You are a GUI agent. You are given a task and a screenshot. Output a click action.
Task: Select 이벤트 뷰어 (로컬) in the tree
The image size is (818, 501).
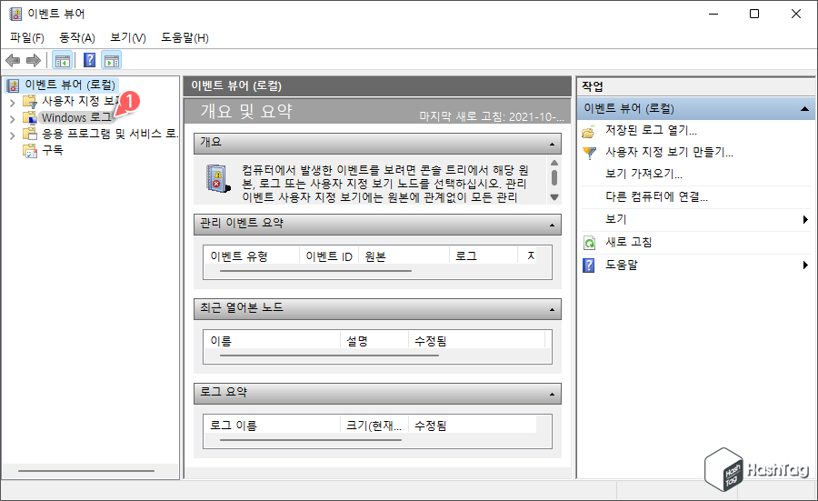(x=70, y=85)
